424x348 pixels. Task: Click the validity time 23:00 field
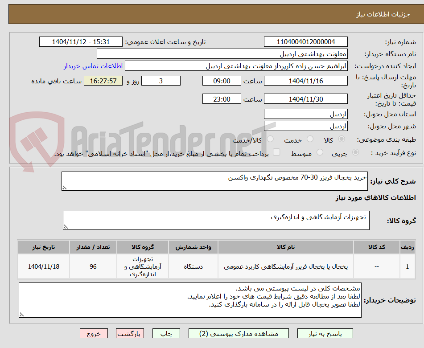pyautogui.click(x=222, y=99)
